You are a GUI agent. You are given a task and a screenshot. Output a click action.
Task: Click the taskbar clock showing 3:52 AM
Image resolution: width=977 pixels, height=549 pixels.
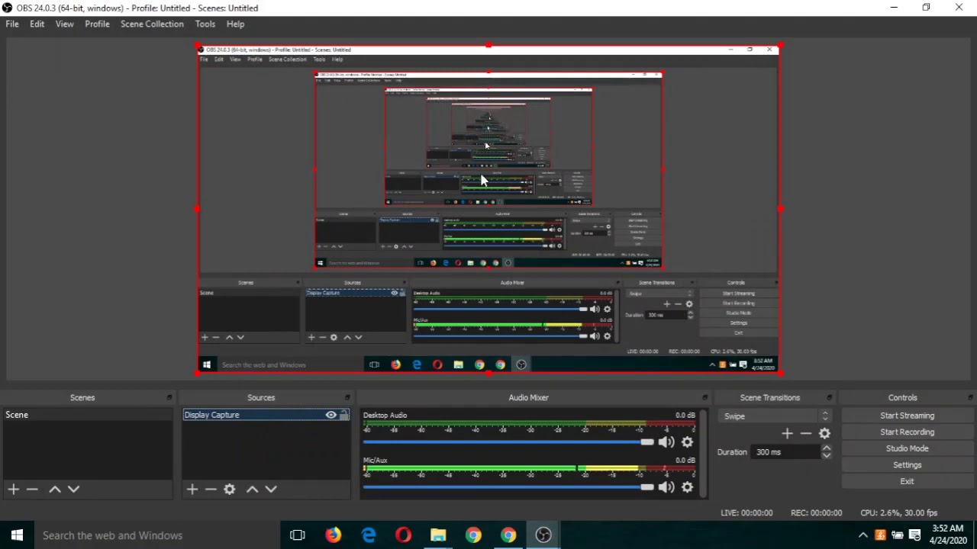point(947,535)
